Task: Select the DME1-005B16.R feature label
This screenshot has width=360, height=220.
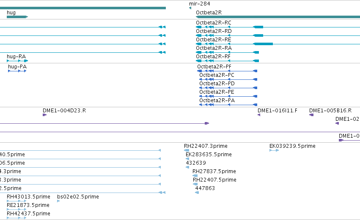Action: pyautogui.click(x=330, y=111)
